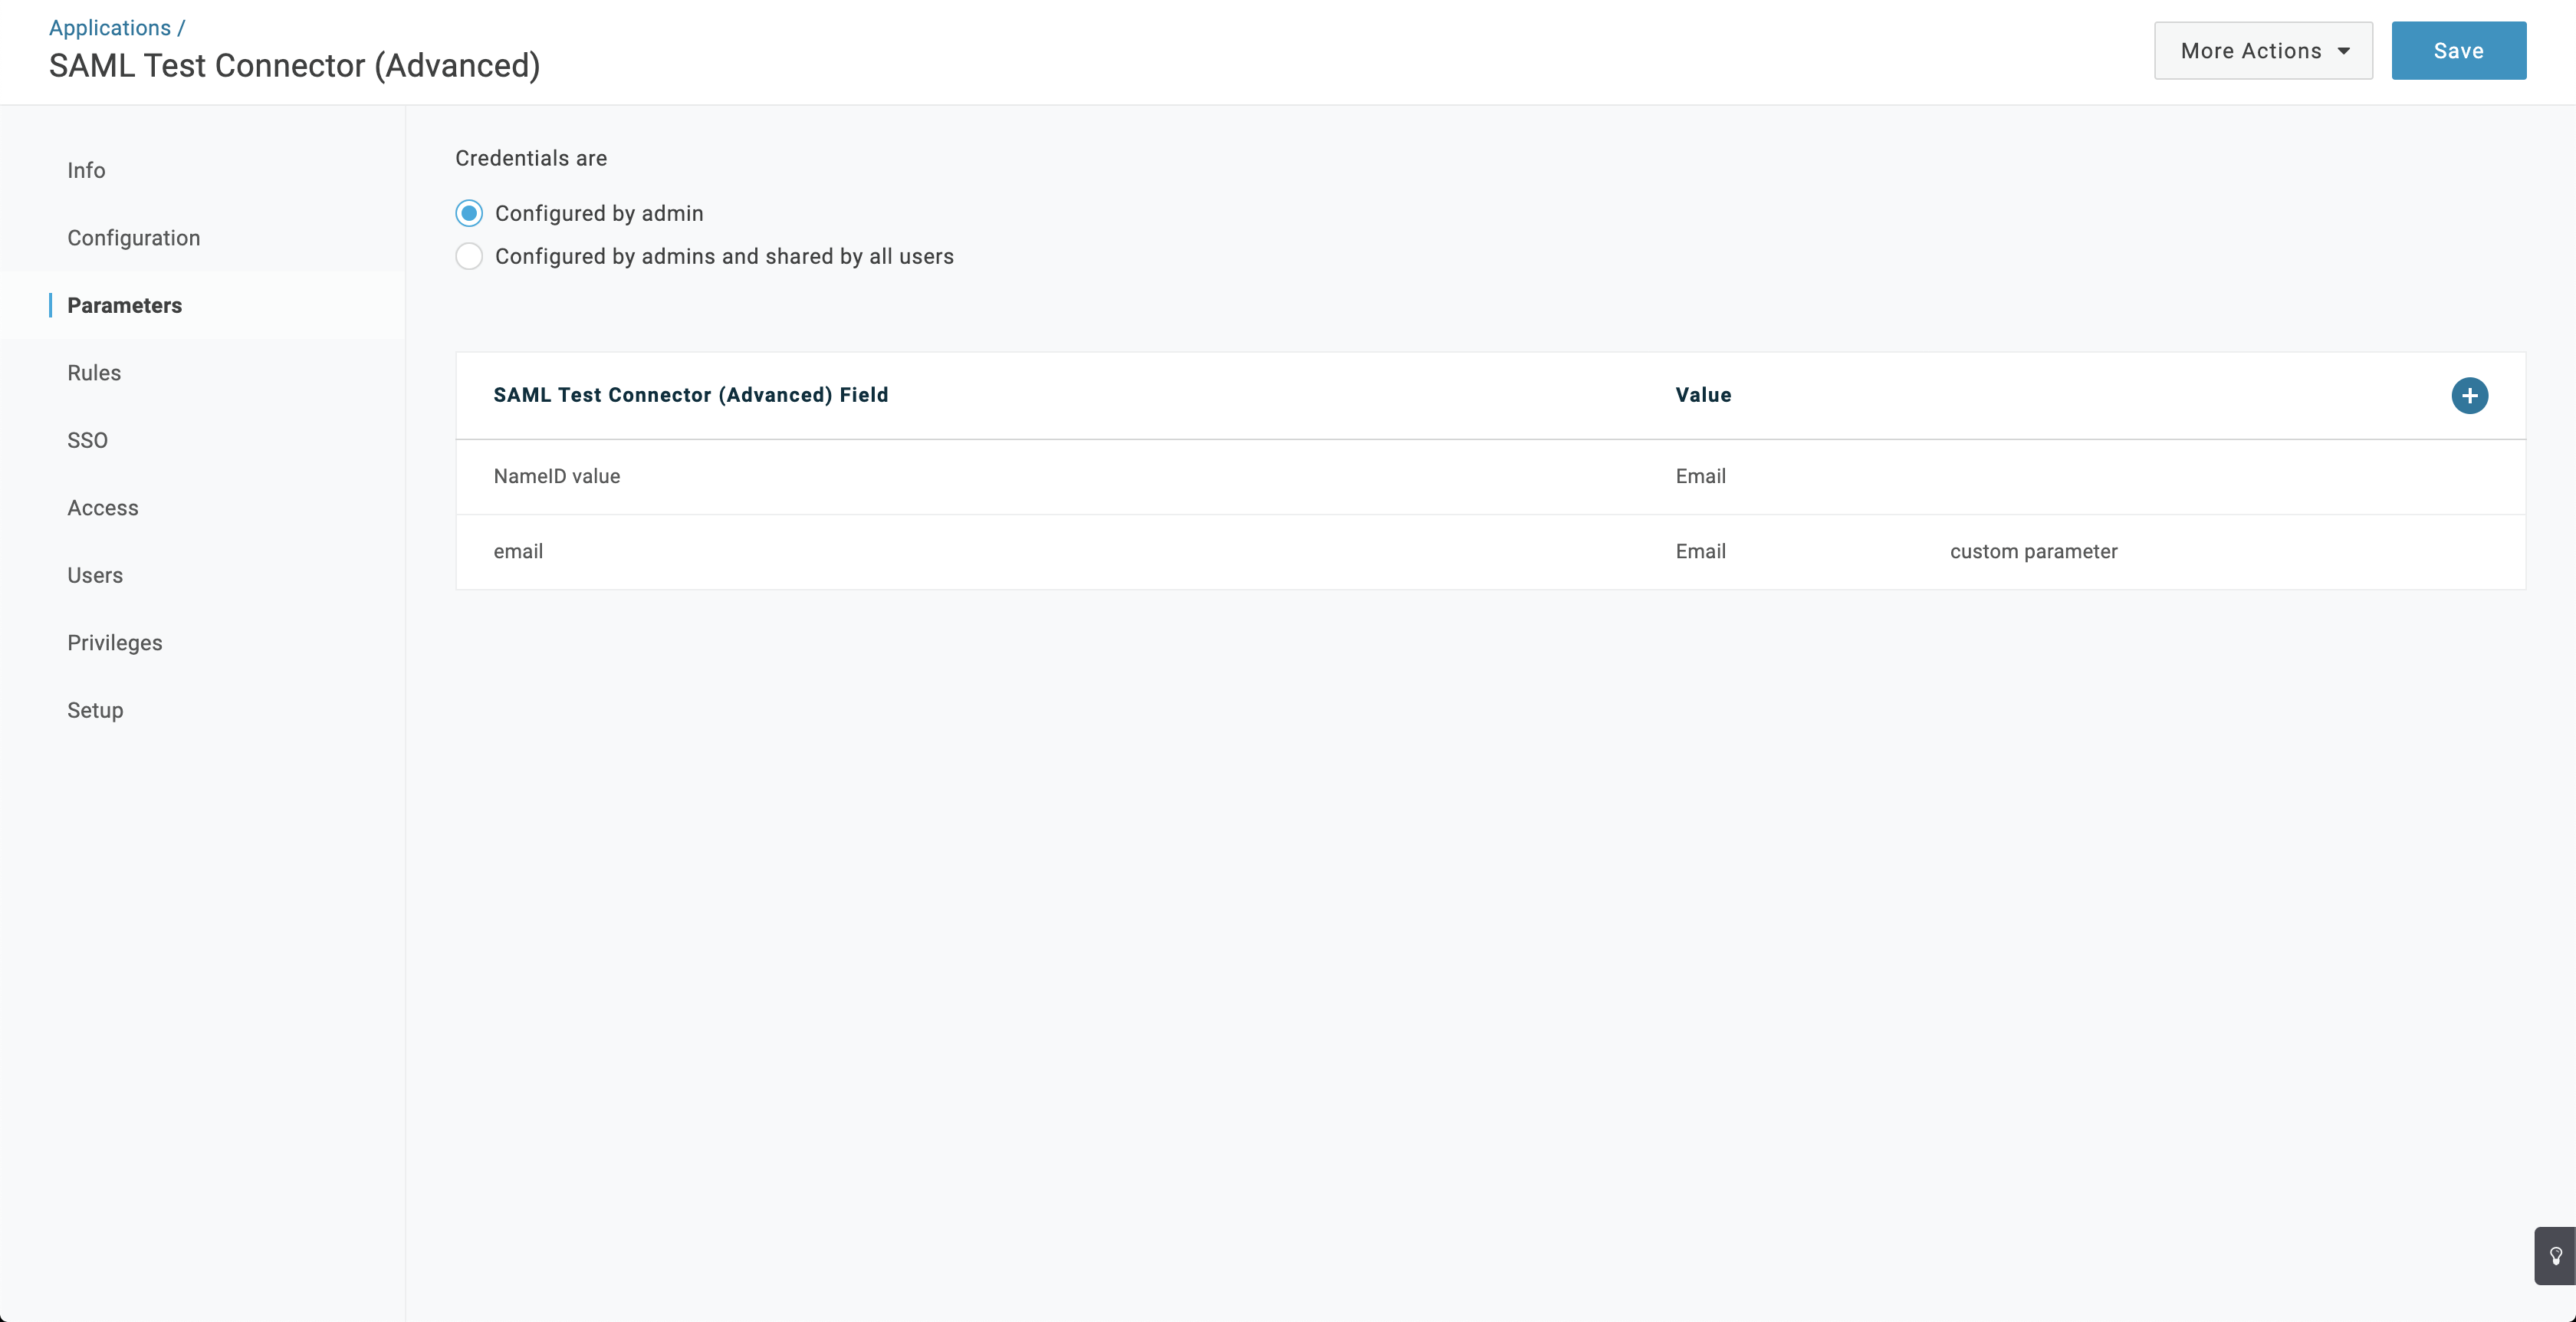The height and width of the screenshot is (1322, 2576).
Task: Go to the SSO tab
Action: point(87,440)
